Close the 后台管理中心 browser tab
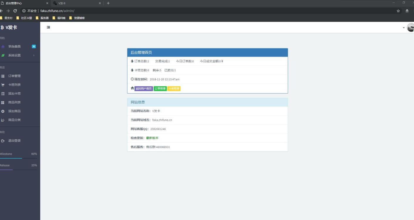Screen dimensions: 414x220 point(47,3)
